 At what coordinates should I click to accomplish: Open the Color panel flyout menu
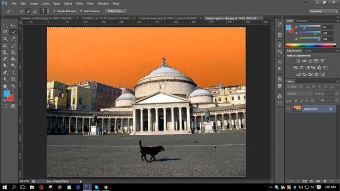337,21
